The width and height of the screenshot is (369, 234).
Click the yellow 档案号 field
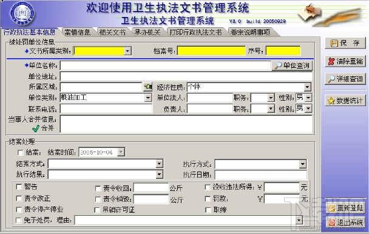click(211, 51)
